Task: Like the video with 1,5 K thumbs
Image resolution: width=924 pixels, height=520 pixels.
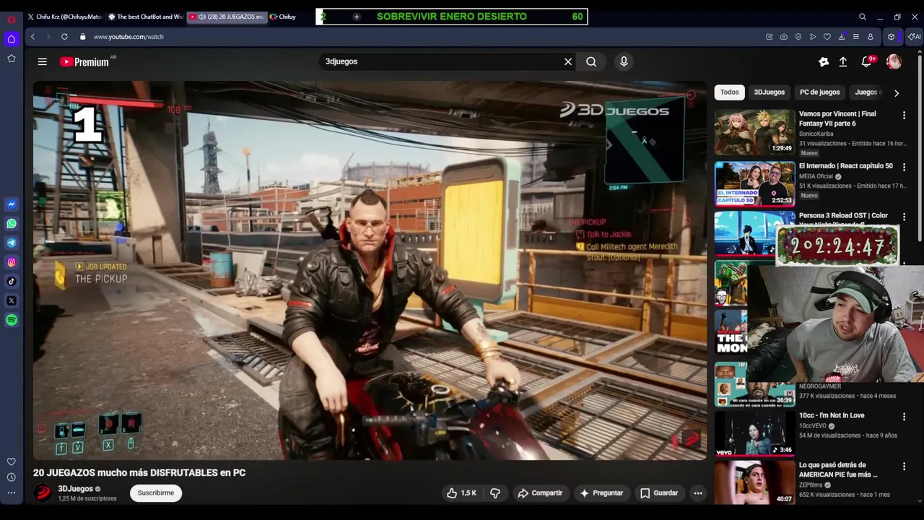Action: [461, 493]
